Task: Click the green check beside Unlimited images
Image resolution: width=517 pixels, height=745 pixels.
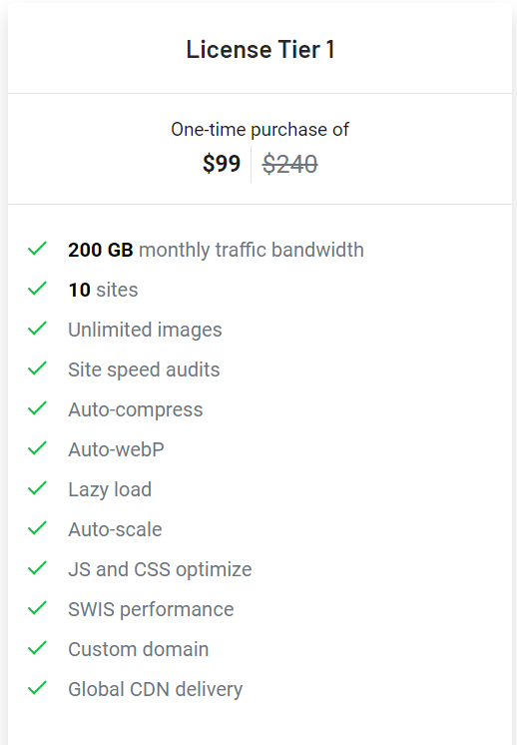Action: coord(37,329)
